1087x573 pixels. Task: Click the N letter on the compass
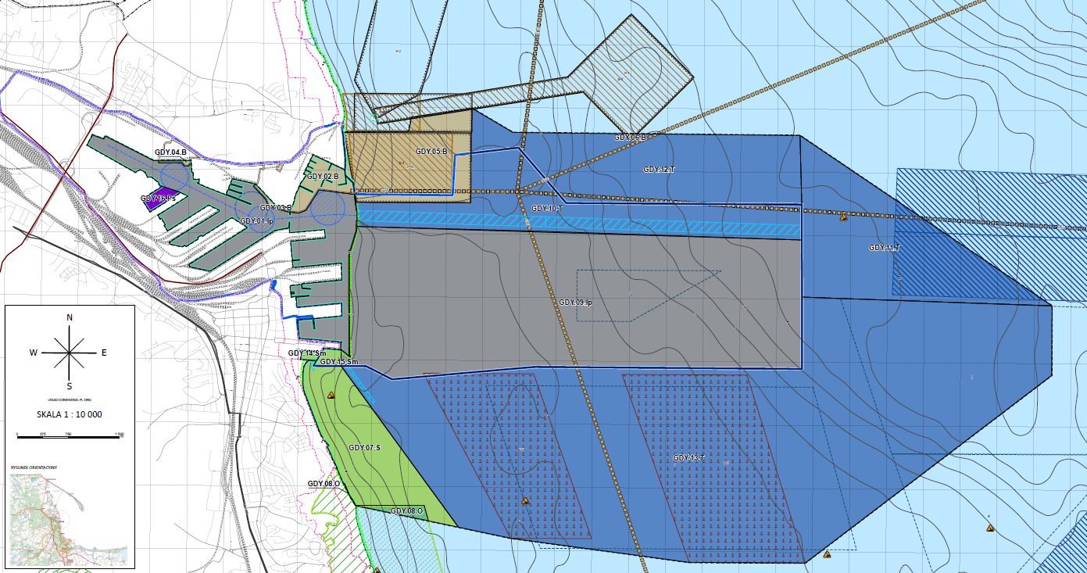coord(70,317)
